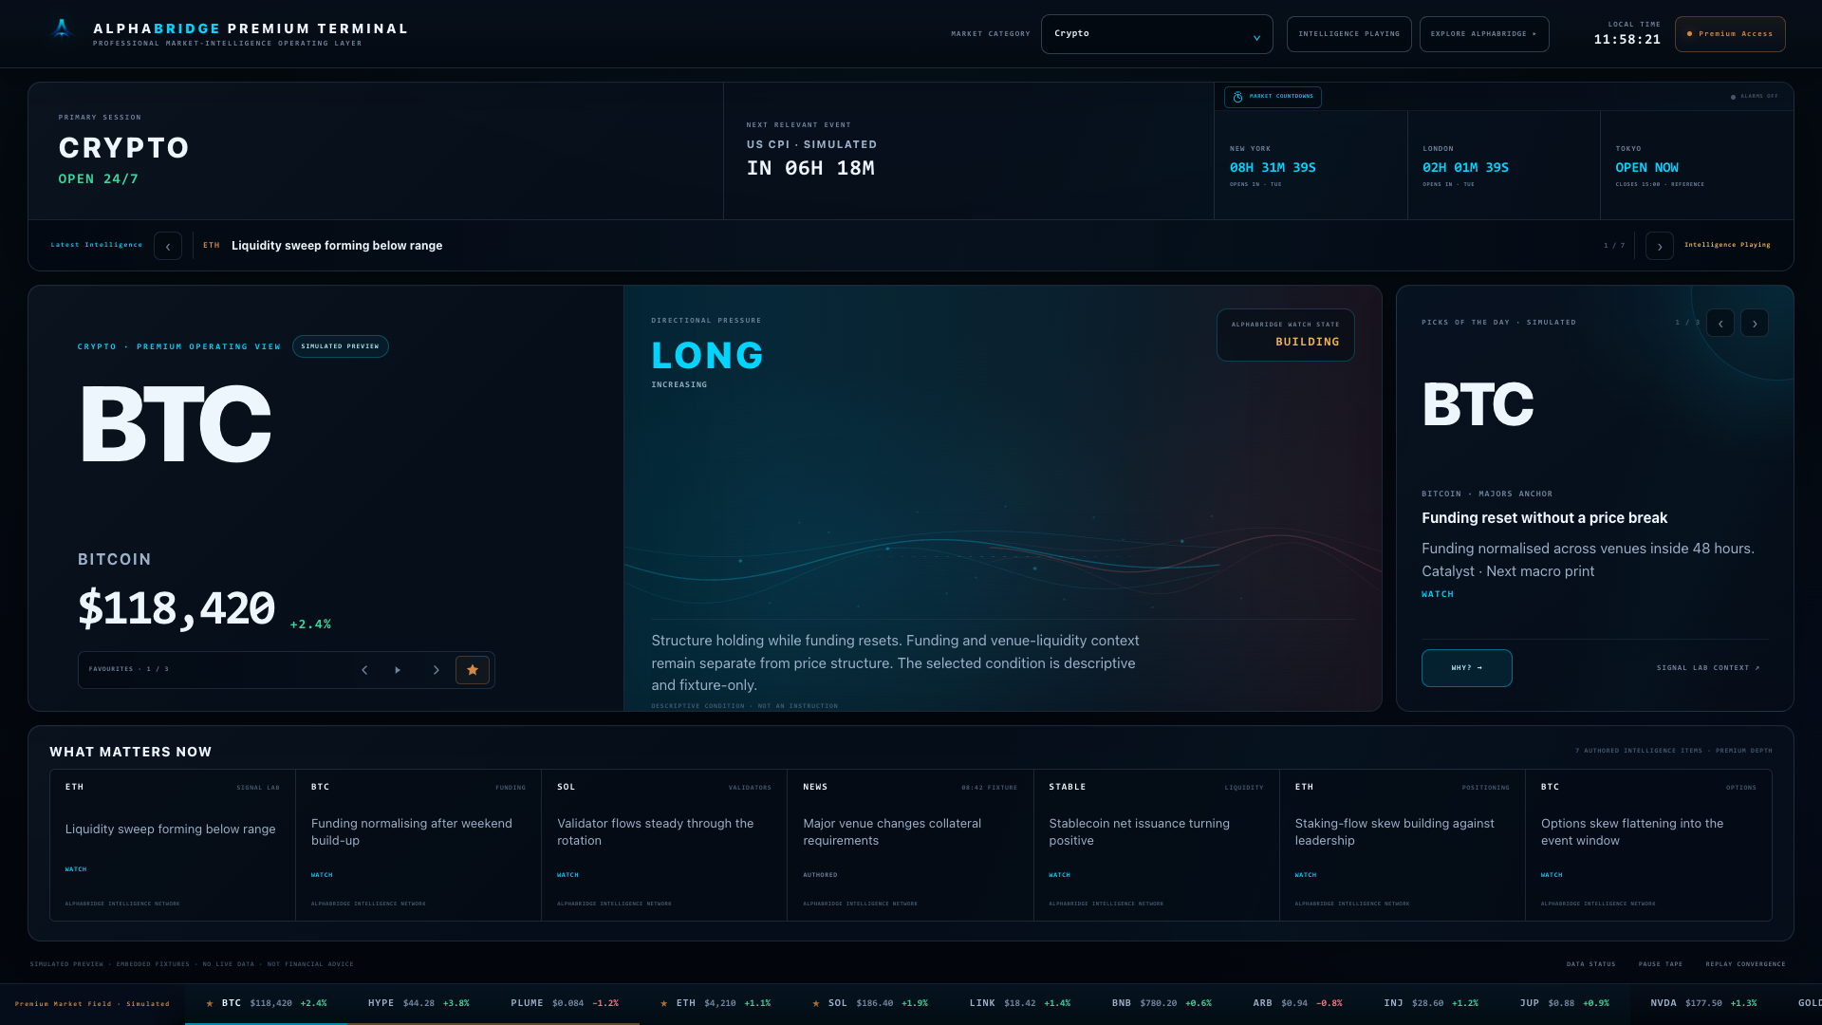Show the next favourite asset
Image resolution: width=1822 pixels, height=1025 pixels.
tap(437, 670)
